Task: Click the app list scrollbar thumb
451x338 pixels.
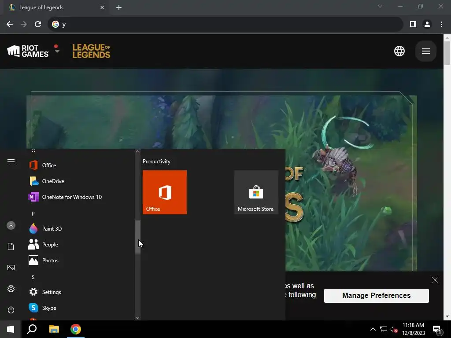Action: click(x=138, y=237)
